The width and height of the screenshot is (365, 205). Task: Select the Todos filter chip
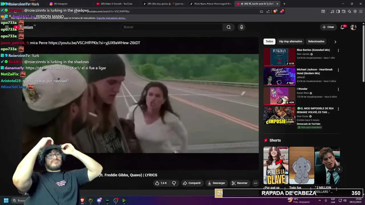pyautogui.click(x=269, y=42)
